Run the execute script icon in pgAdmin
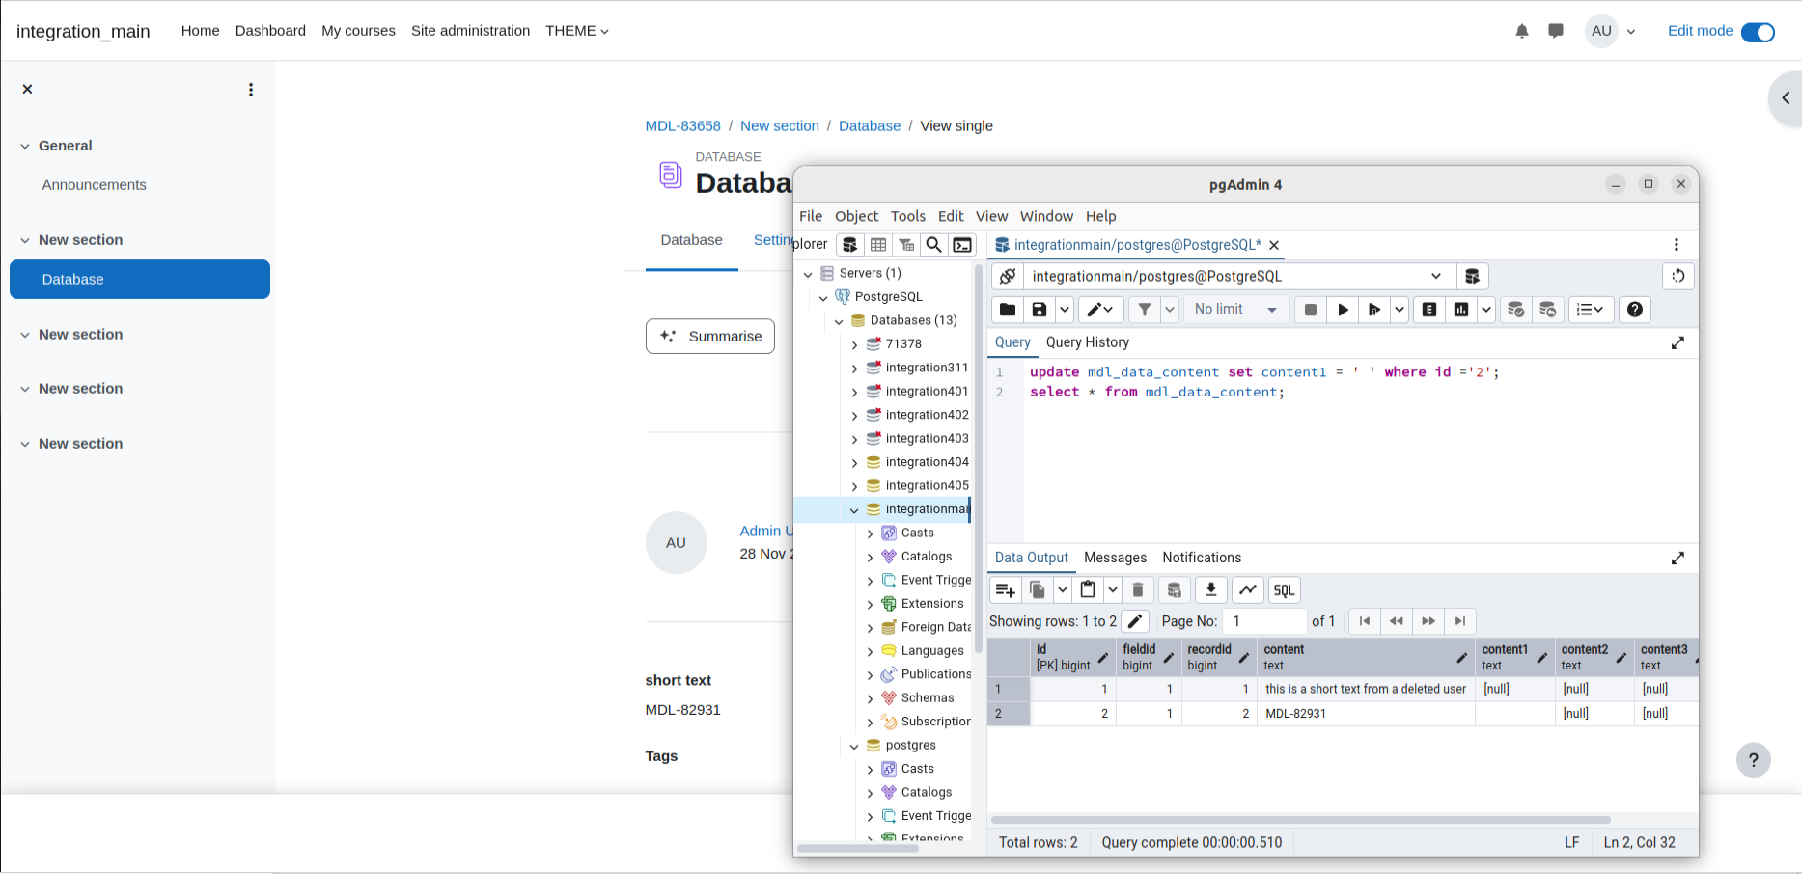 [x=1373, y=310]
